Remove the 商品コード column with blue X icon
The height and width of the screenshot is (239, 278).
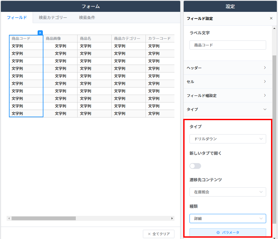pos(40,33)
